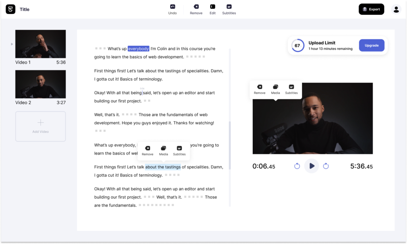Open the user account avatar menu
This screenshot has width=407, height=244.
pyautogui.click(x=396, y=9)
